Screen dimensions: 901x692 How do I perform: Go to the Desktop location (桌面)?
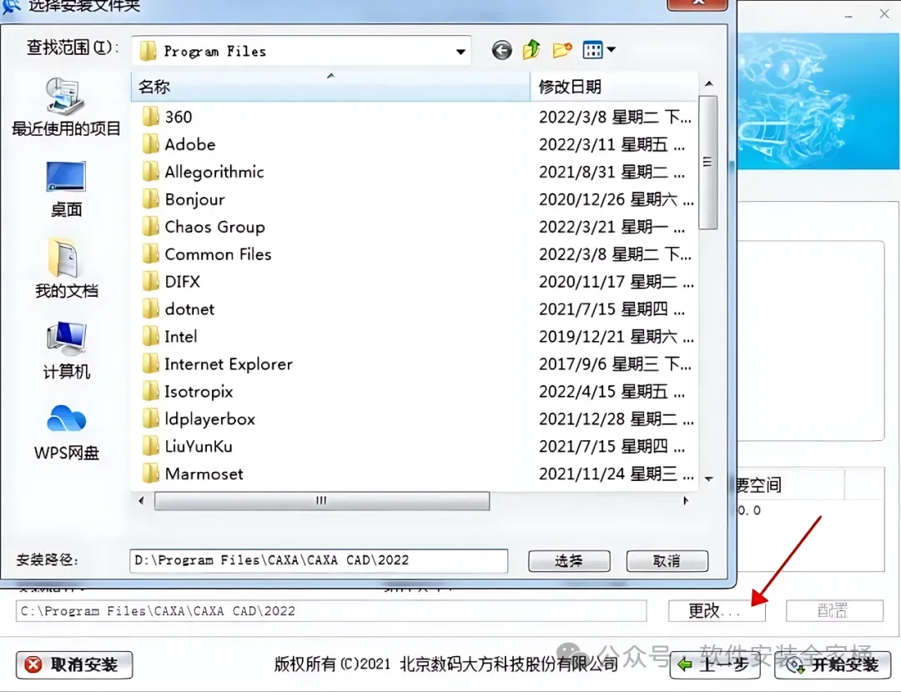tap(66, 189)
